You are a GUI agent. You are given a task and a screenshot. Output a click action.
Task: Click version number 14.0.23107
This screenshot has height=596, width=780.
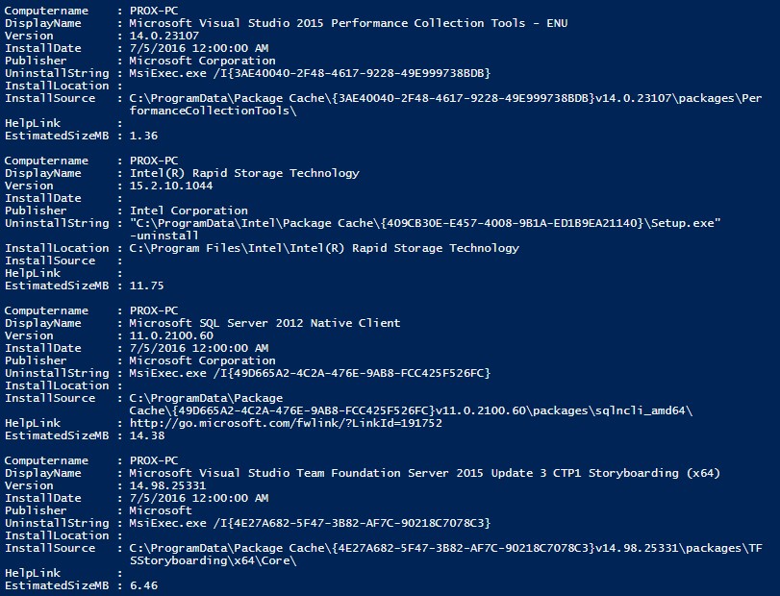164,36
